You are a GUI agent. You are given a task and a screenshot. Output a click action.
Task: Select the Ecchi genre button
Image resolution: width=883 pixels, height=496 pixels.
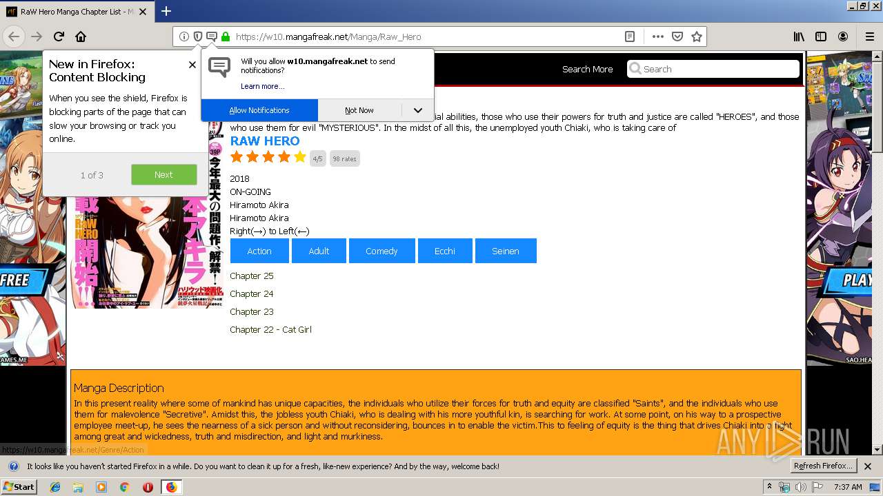[x=445, y=251]
